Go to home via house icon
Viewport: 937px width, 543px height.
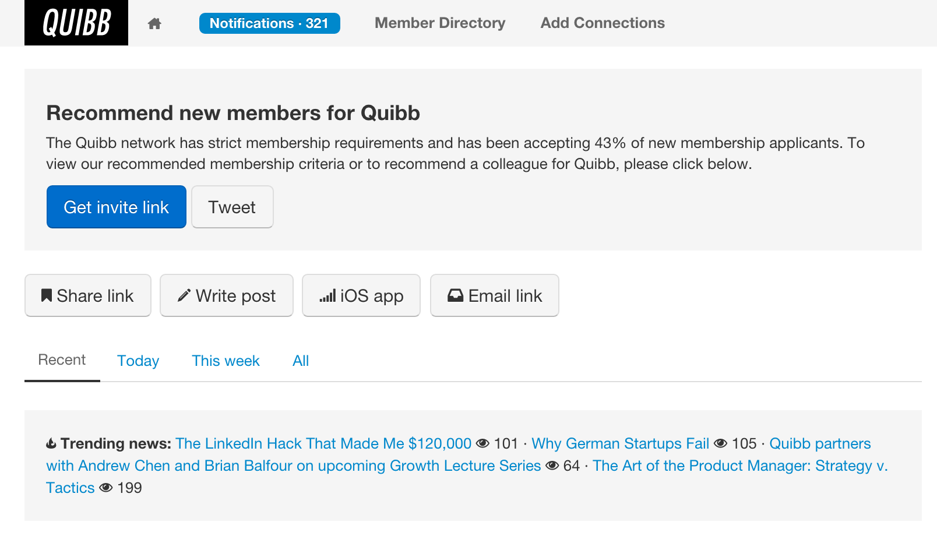(154, 23)
